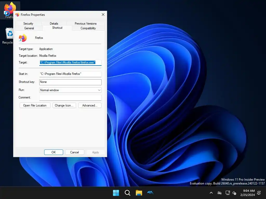Image resolution: width=266 pixels, height=199 pixels.
Task: Click into the Start in field
Action: (70, 74)
